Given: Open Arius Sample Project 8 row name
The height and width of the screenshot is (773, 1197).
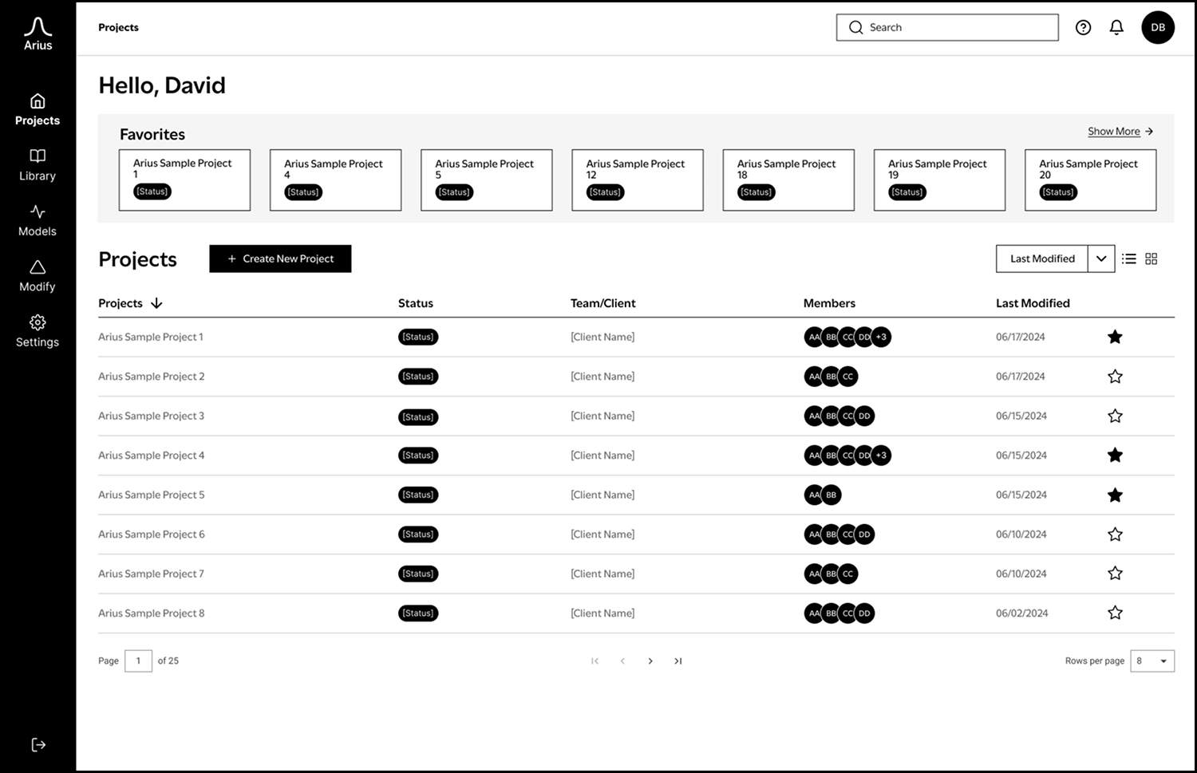Looking at the screenshot, I should [152, 613].
